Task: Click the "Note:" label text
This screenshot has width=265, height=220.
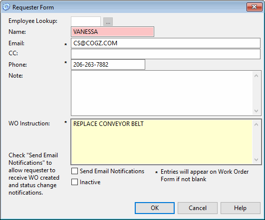Action: [x=15, y=76]
